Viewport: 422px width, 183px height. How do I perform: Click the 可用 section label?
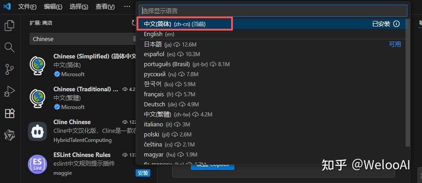click(395, 44)
